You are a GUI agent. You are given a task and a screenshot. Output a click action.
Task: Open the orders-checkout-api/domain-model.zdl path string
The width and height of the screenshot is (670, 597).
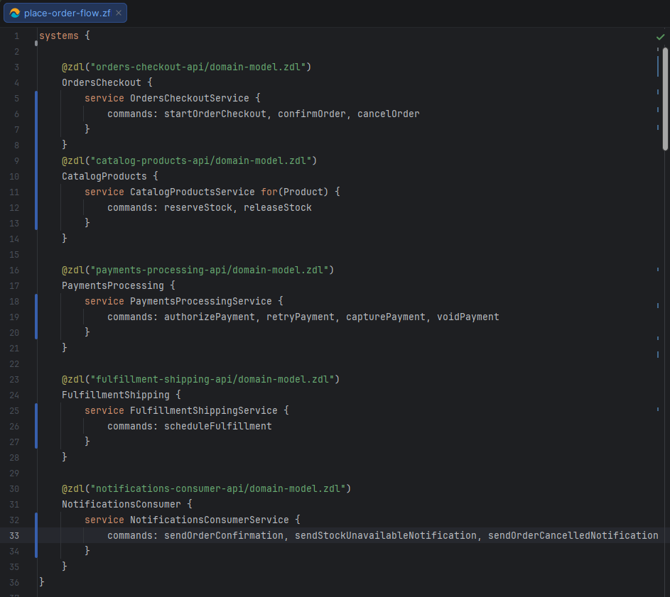198,67
